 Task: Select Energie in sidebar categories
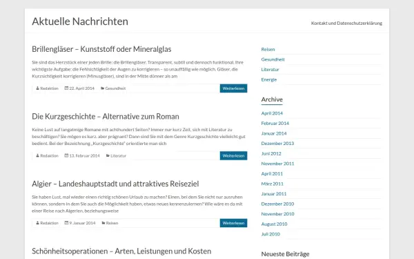[x=269, y=79]
